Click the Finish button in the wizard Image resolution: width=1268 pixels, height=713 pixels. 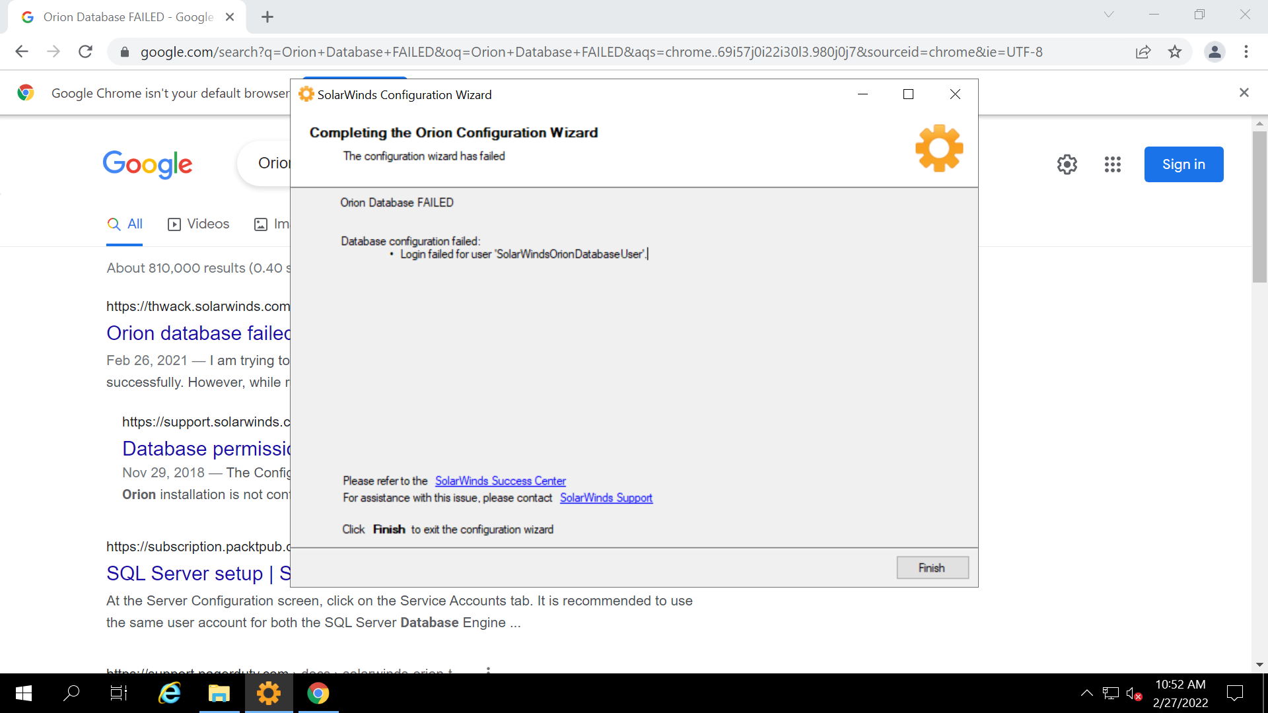[932, 568]
